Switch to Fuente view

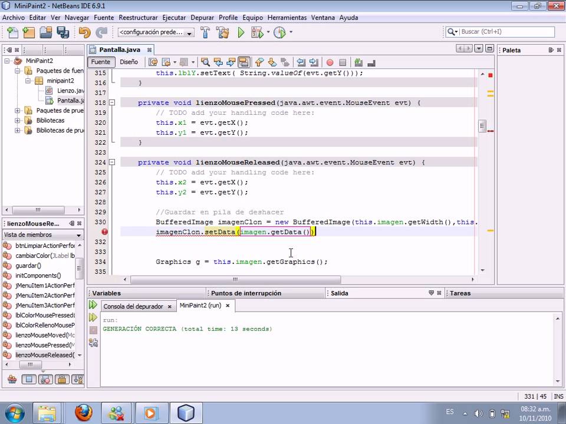(x=101, y=62)
